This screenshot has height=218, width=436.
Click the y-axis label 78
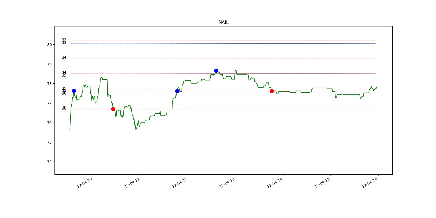[x=49, y=84]
